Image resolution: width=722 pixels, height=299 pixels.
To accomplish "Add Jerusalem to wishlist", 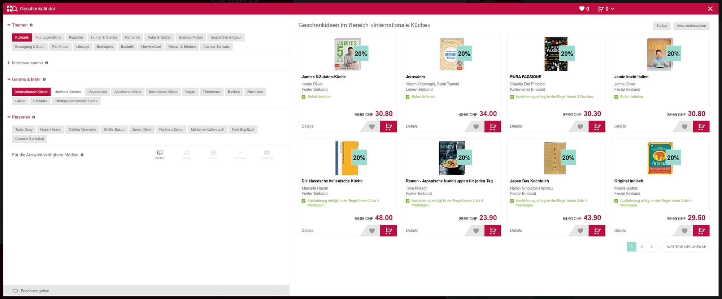I will [476, 127].
